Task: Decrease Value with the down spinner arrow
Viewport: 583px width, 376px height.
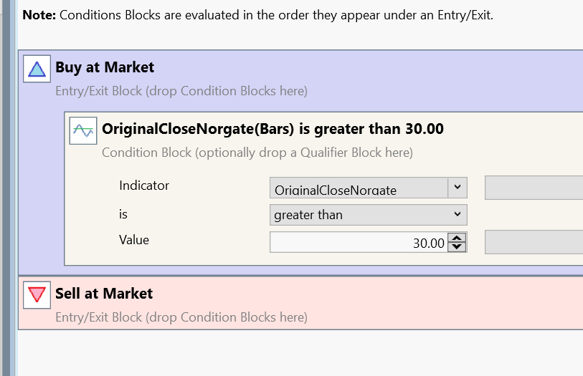Action: click(457, 246)
